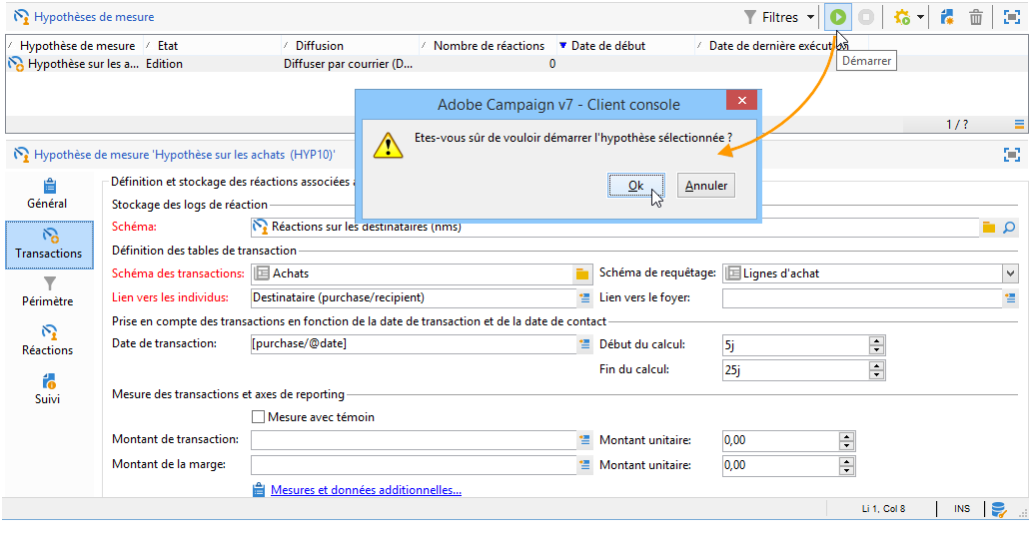Click the Lien vers le foyer field
Viewport: 1029px width, 540px height.
tap(862, 297)
